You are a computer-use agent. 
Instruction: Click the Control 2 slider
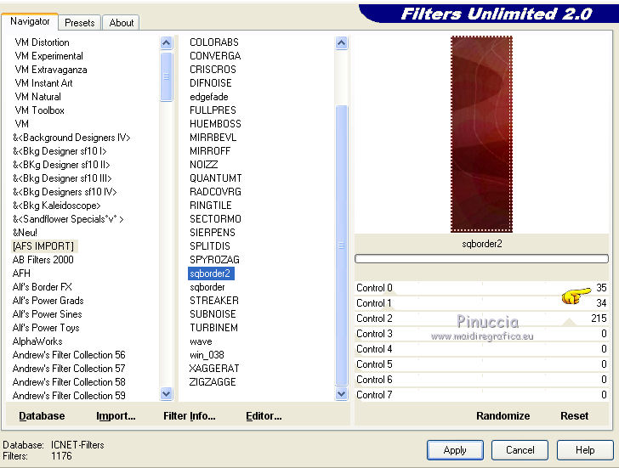click(x=481, y=319)
